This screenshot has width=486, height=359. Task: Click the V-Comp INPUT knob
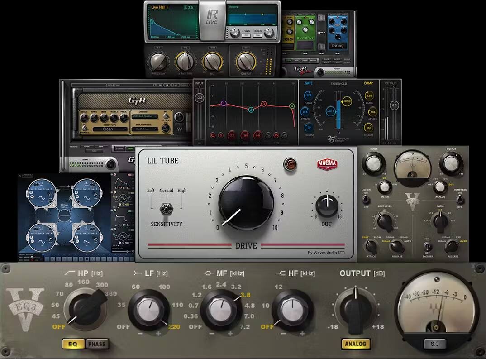click(x=374, y=164)
